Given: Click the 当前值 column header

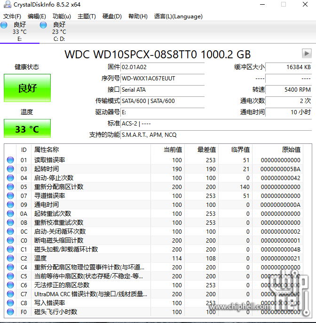Looking at the screenshot, I should click(168, 150).
